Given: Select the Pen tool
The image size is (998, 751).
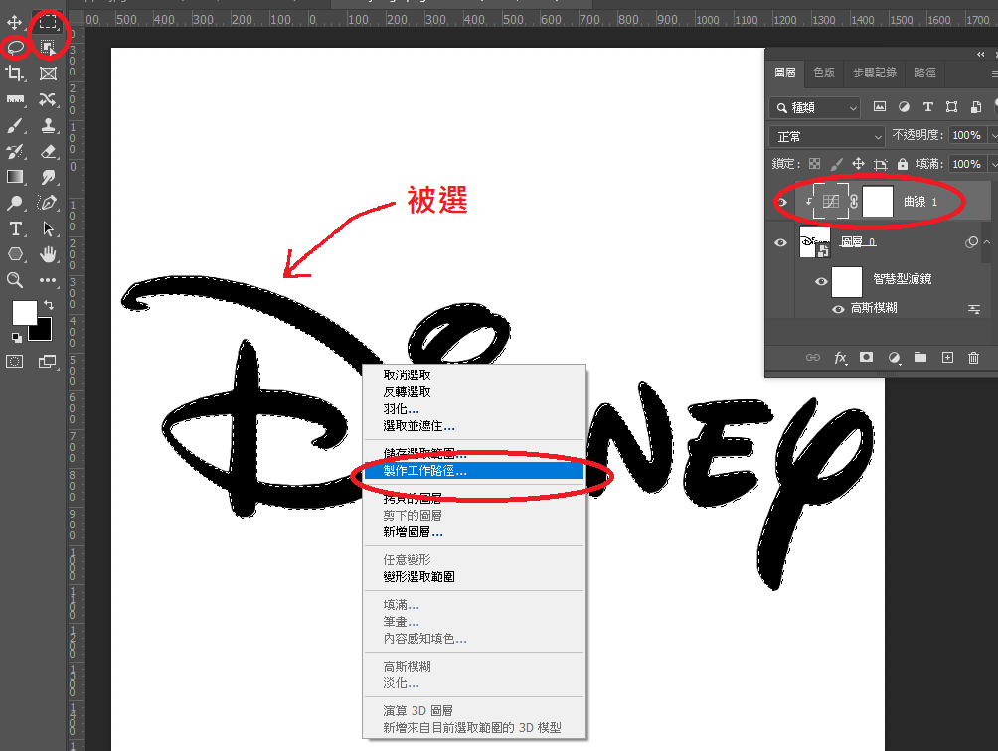Looking at the screenshot, I should coord(48,203).
